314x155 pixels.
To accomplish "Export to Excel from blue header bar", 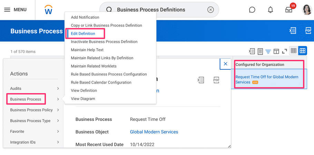I will point(293,31).
